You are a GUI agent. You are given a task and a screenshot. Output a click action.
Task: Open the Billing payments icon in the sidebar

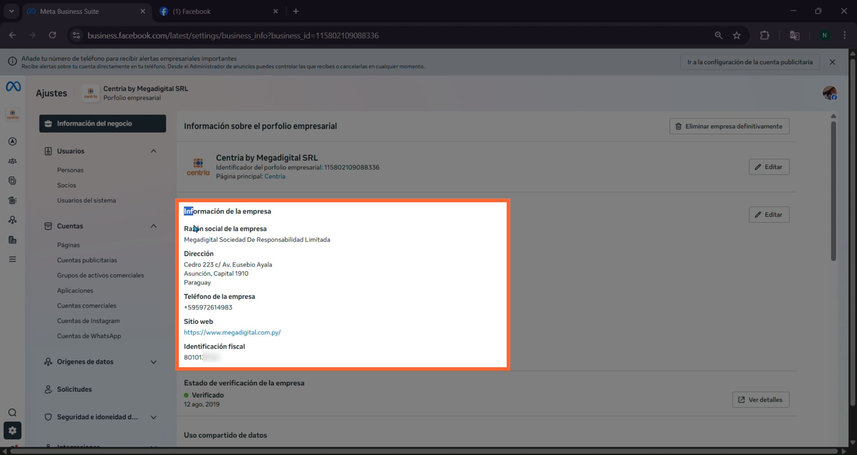[12, 239]
